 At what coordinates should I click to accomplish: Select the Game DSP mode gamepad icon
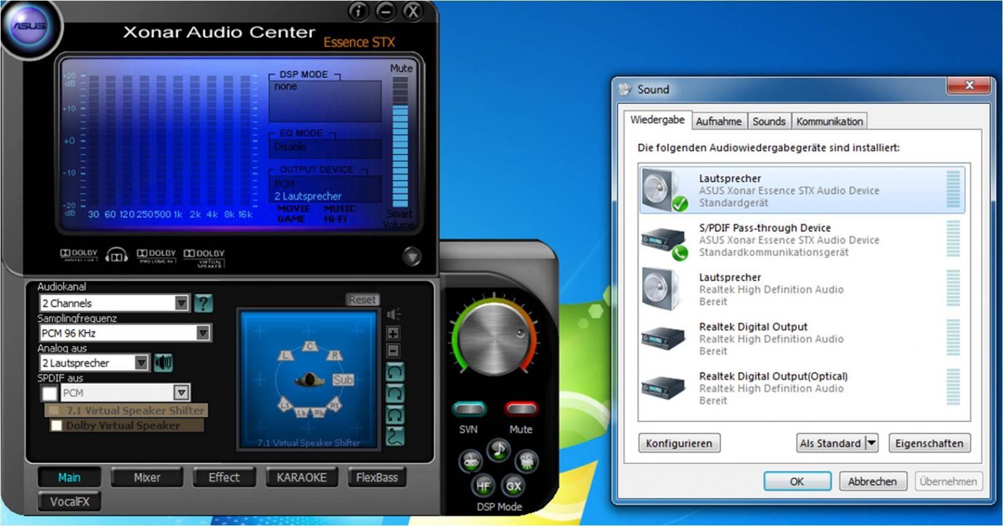(471, 462)
